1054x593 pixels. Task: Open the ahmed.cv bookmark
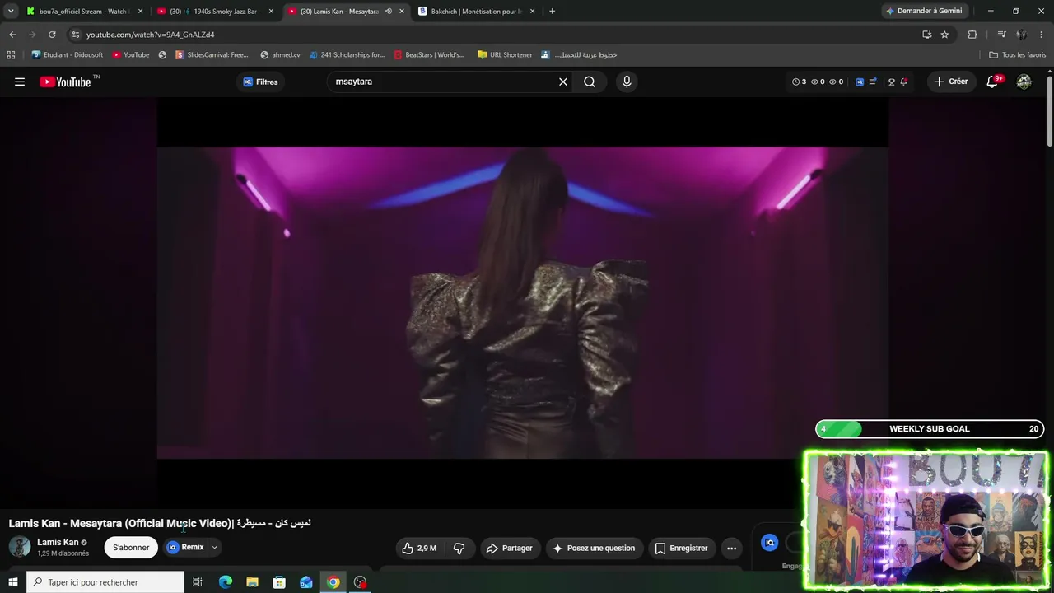click(280, 55)
